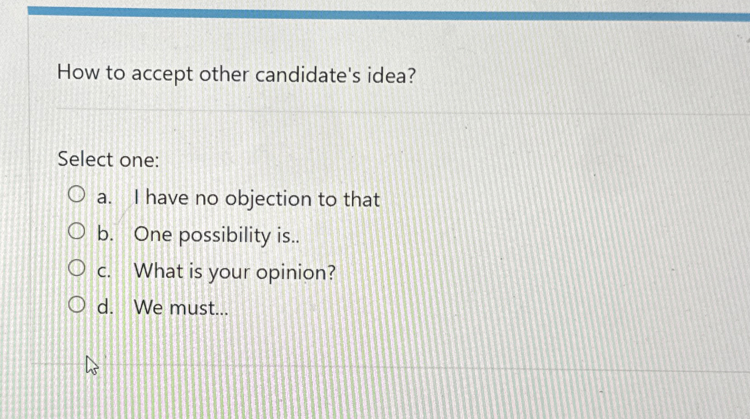Click the option label 'a.'
The width and height of the screenshot is (750, 419).
point(105,198)
